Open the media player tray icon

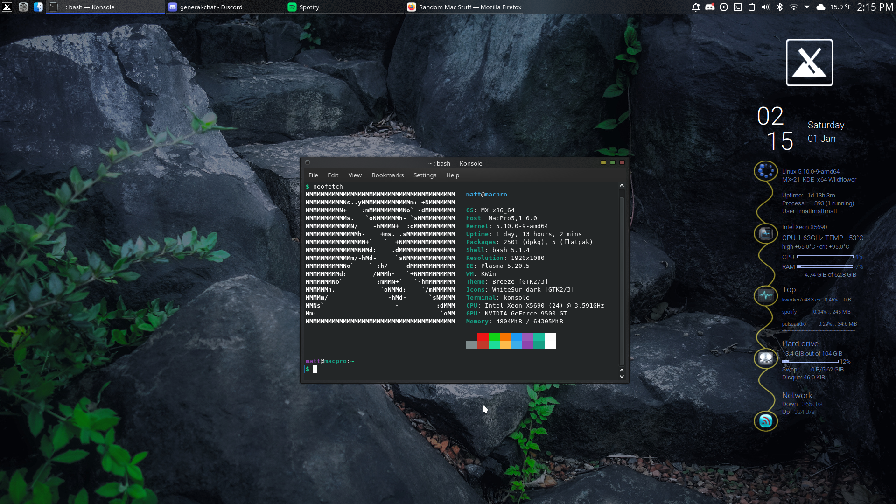[724, 7]
